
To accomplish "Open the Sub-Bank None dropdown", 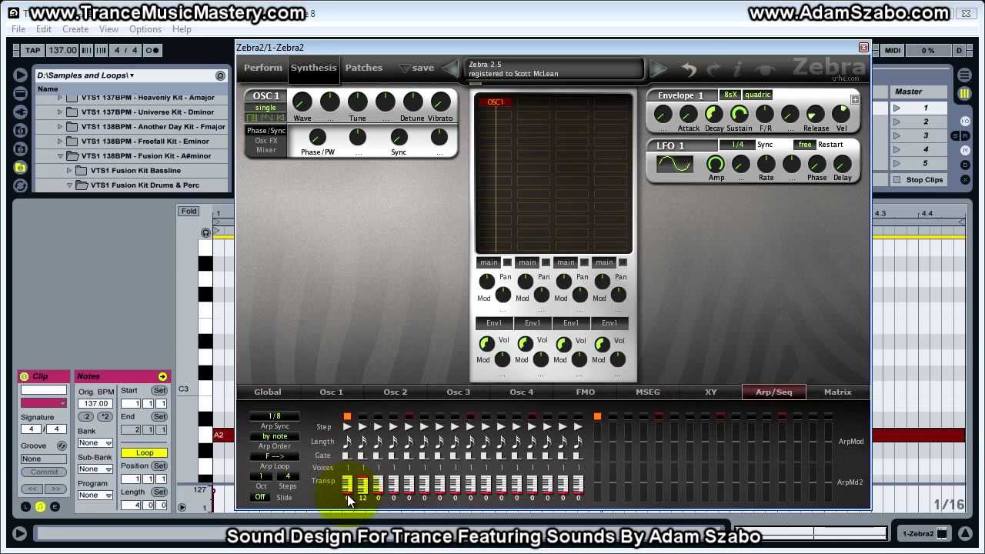I will coord(95,469).
